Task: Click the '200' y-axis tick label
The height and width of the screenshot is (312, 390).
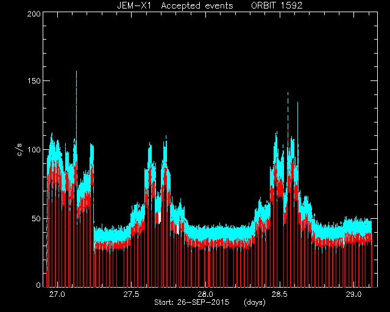Action: (34, 14)
